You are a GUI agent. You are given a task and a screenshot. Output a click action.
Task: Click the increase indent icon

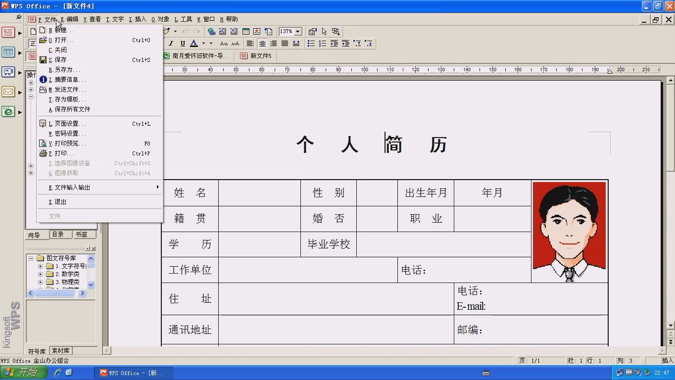pos(345,44)
